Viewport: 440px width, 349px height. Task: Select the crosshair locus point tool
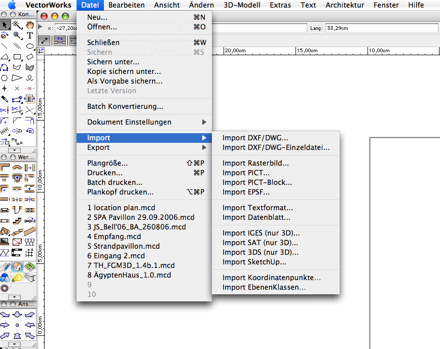coord(5,89)
